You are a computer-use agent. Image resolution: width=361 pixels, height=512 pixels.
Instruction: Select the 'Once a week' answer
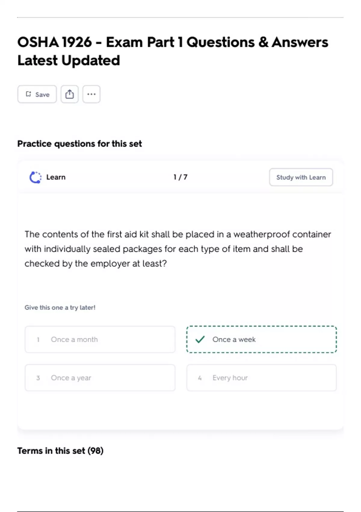[261, 339]
